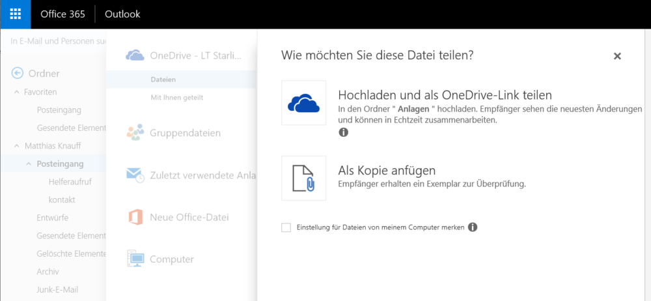The image size is (651, 301).
Task: Click the back arrow next to Ordner
Action: 18,74
